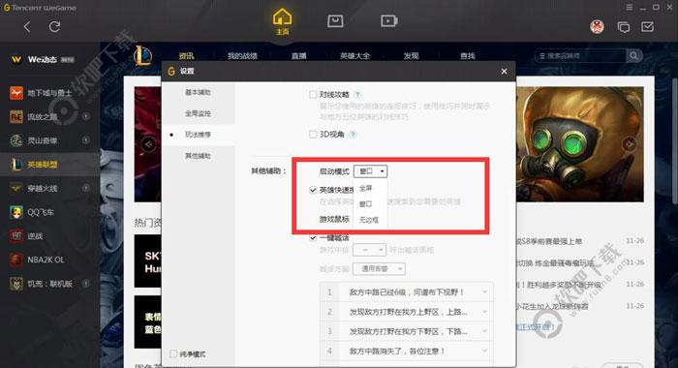The image size is (678, 368).
Task: Close the 设置 dialog
Action: 504,72
